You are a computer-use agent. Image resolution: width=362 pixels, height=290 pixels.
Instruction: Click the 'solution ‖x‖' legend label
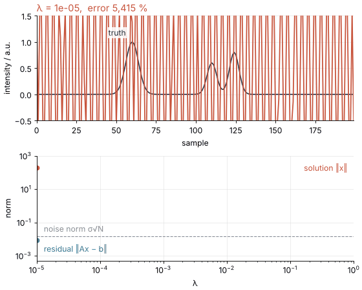[325, 168]
